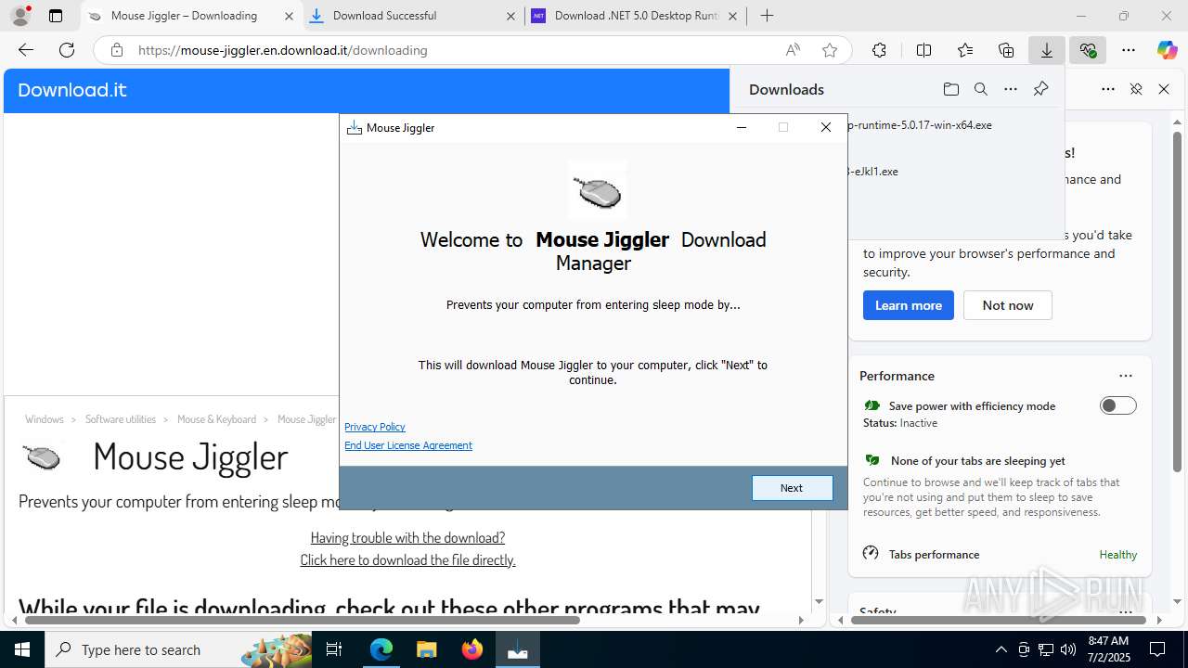Screen dimensions: 1188x668
Task: Click Downloads toolbar icon
Action: pos(1047,50)
